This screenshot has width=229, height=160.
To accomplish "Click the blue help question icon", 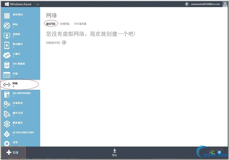I will click(x=219, y=152).
